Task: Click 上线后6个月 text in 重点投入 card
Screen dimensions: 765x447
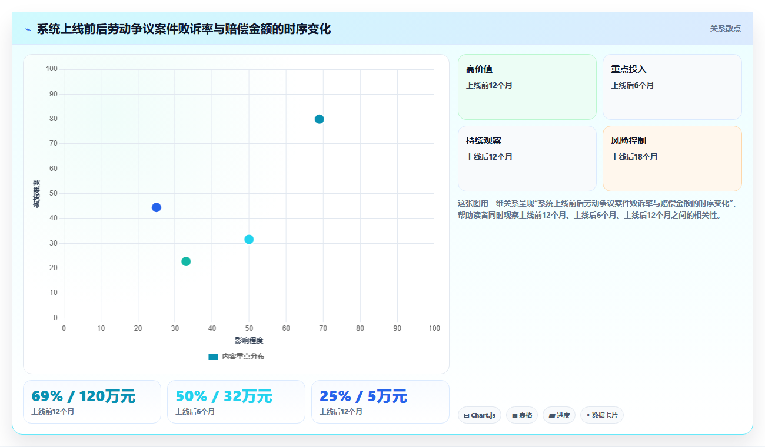Action: coord(633,85)
